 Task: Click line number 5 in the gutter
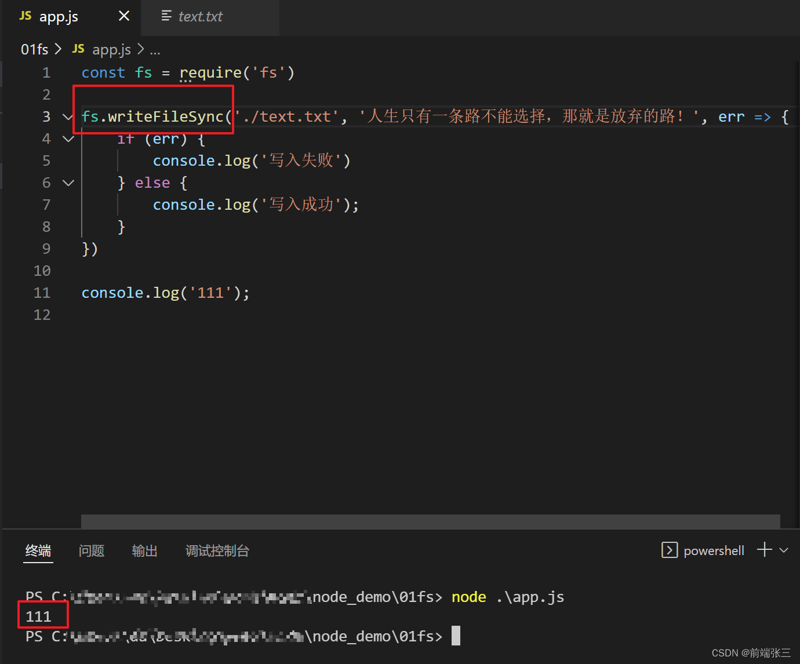pos(46,161)
